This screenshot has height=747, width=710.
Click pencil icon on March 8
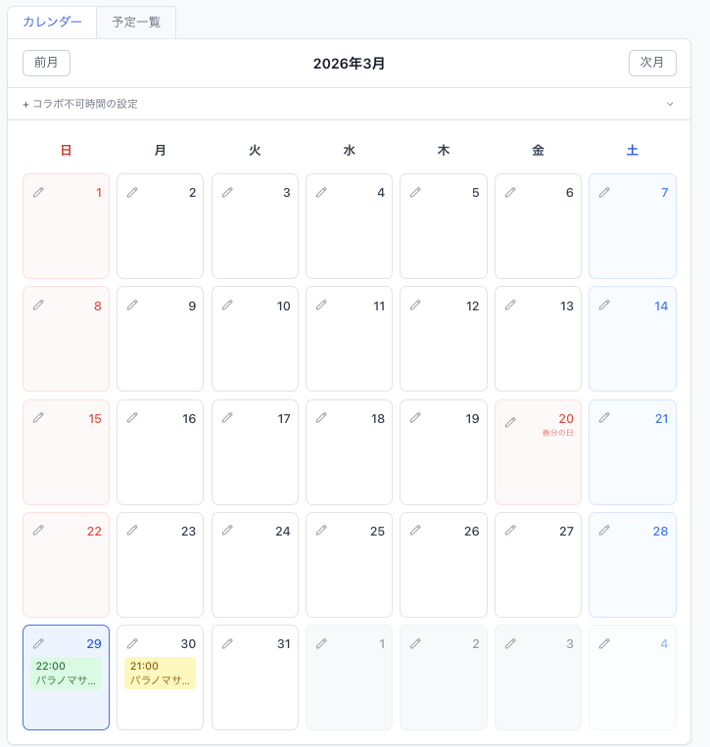pos(38,304)
